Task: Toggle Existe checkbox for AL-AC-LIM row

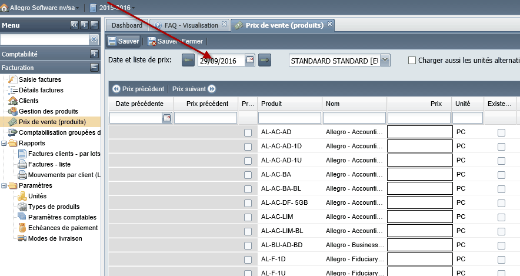Action: coord(501,217)
